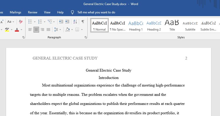Apply the Subtle Emphasis style
This screenshot has width=220, height=116.
[208, 25]
